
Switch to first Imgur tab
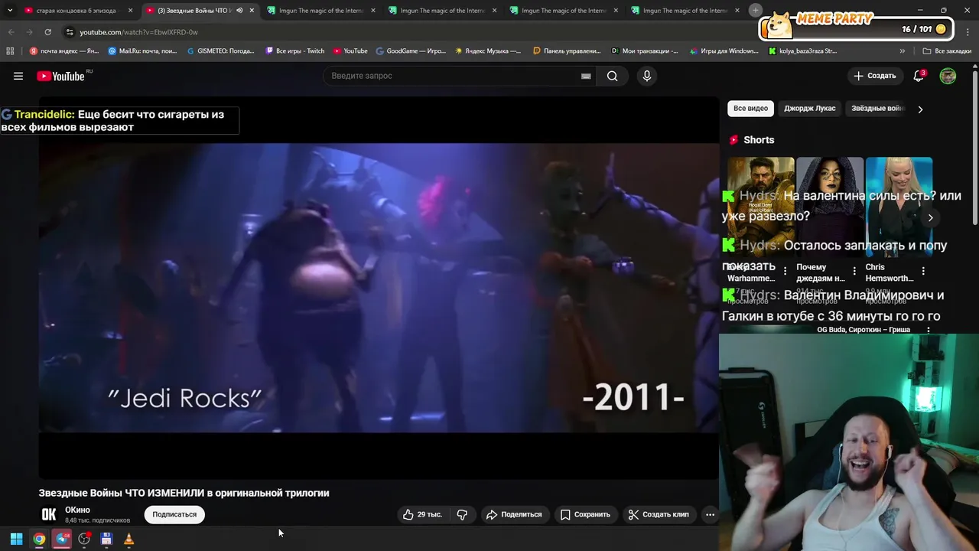tap(321, 11)
